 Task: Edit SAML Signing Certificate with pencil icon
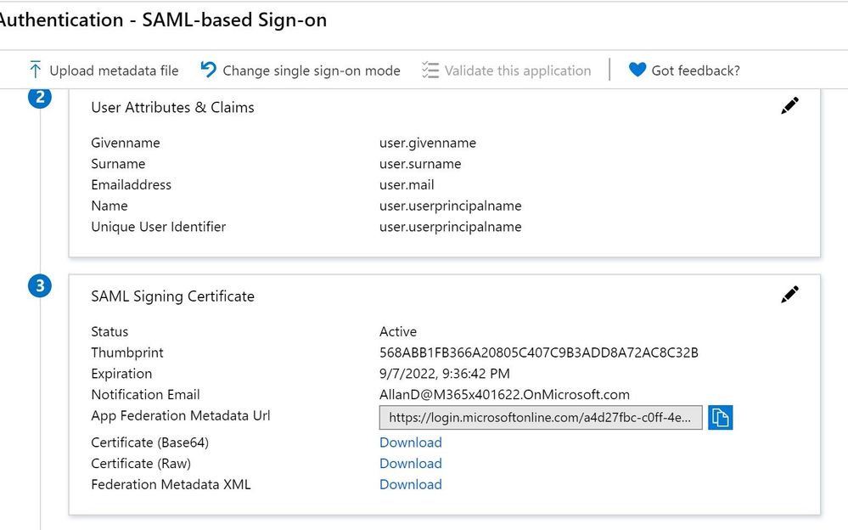point(789,295)
